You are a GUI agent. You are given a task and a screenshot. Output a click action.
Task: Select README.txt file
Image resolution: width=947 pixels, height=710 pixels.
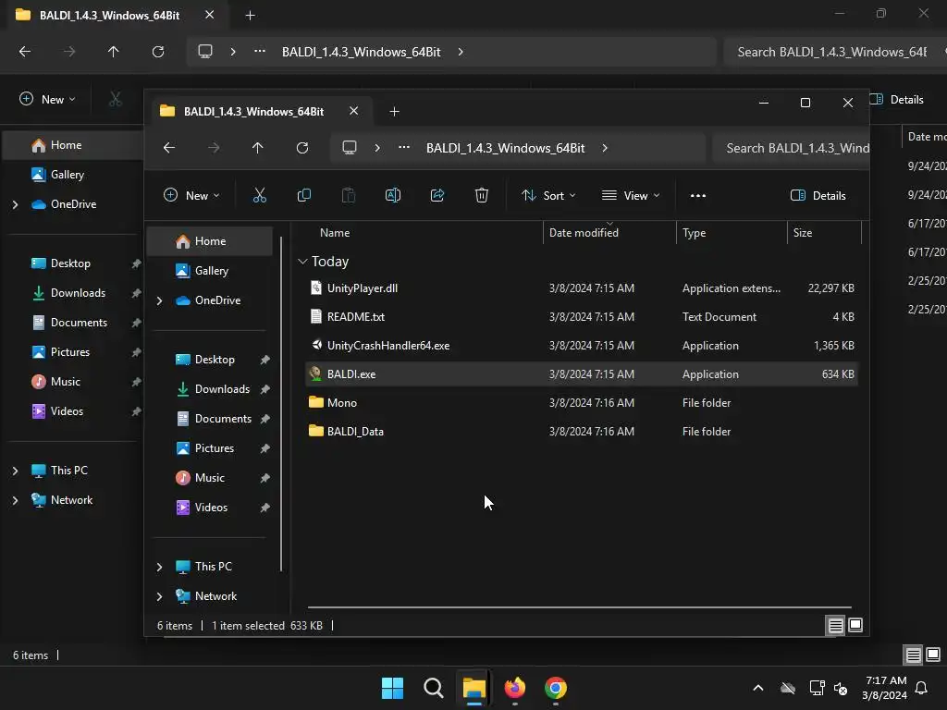pyautogui.click(x=581, y=316)
